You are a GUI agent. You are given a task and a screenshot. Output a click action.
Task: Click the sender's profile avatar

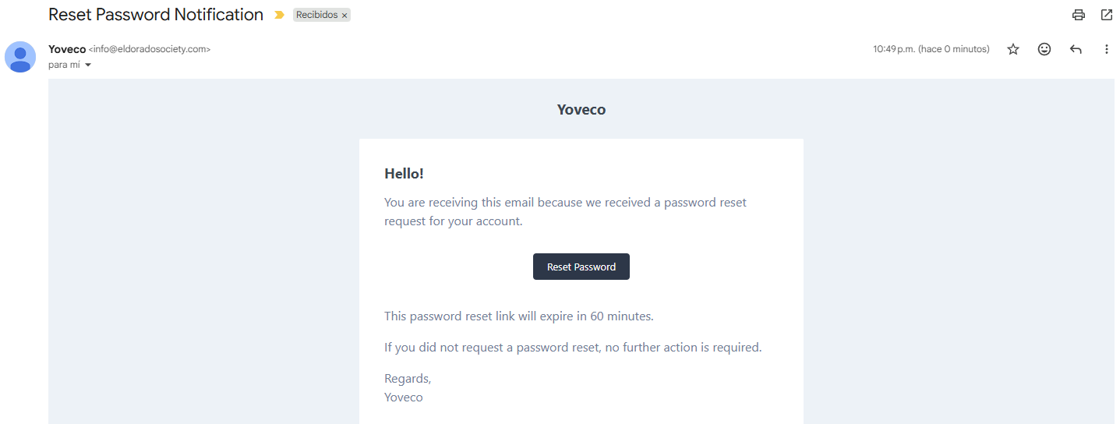tap(20, 57)
